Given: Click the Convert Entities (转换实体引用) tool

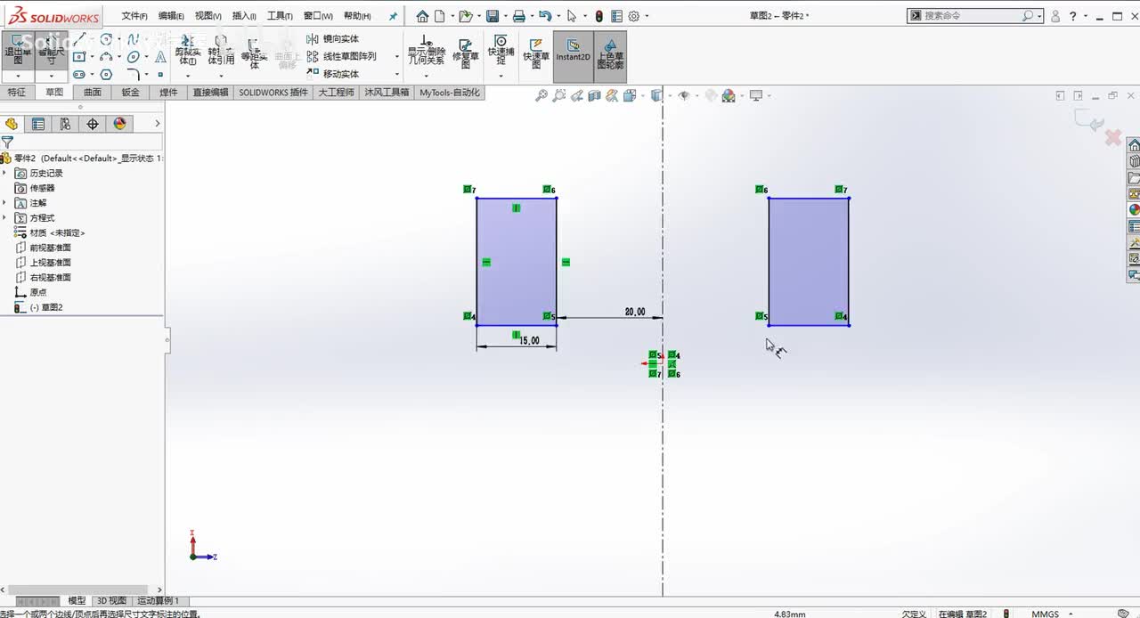Looking at the screenshot, I should [221, 51].
